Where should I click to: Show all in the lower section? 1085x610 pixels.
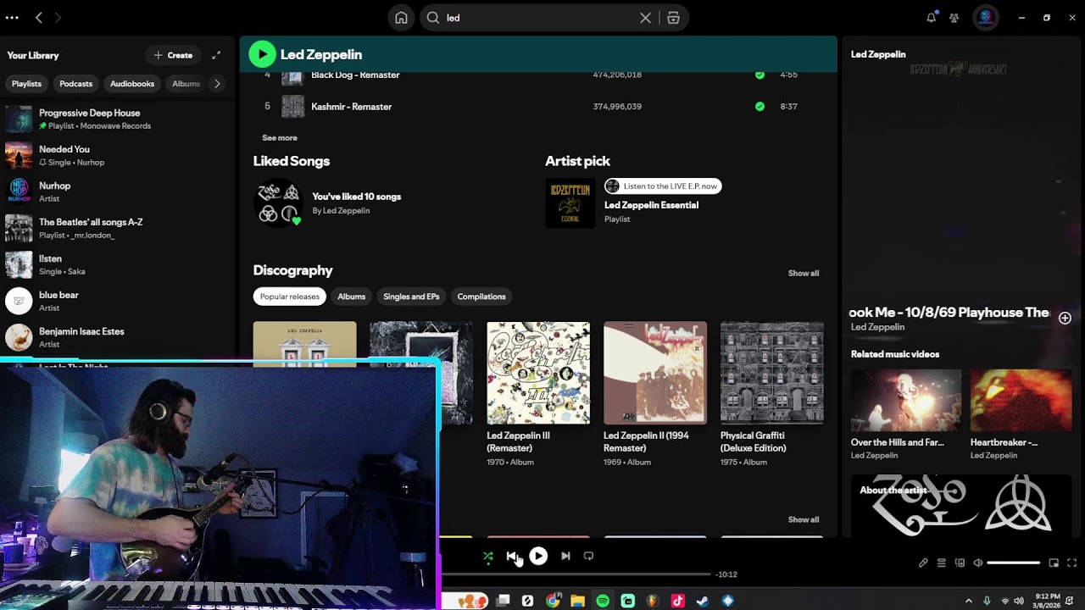[804, 519]
